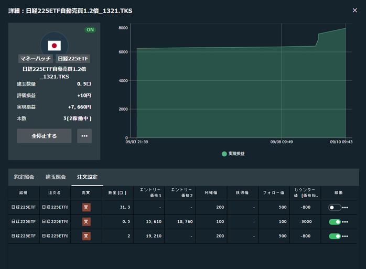Screen dimensions: 366x269
Task: Click the +7,660円 realized profit value
Action: tap(79, 107)
